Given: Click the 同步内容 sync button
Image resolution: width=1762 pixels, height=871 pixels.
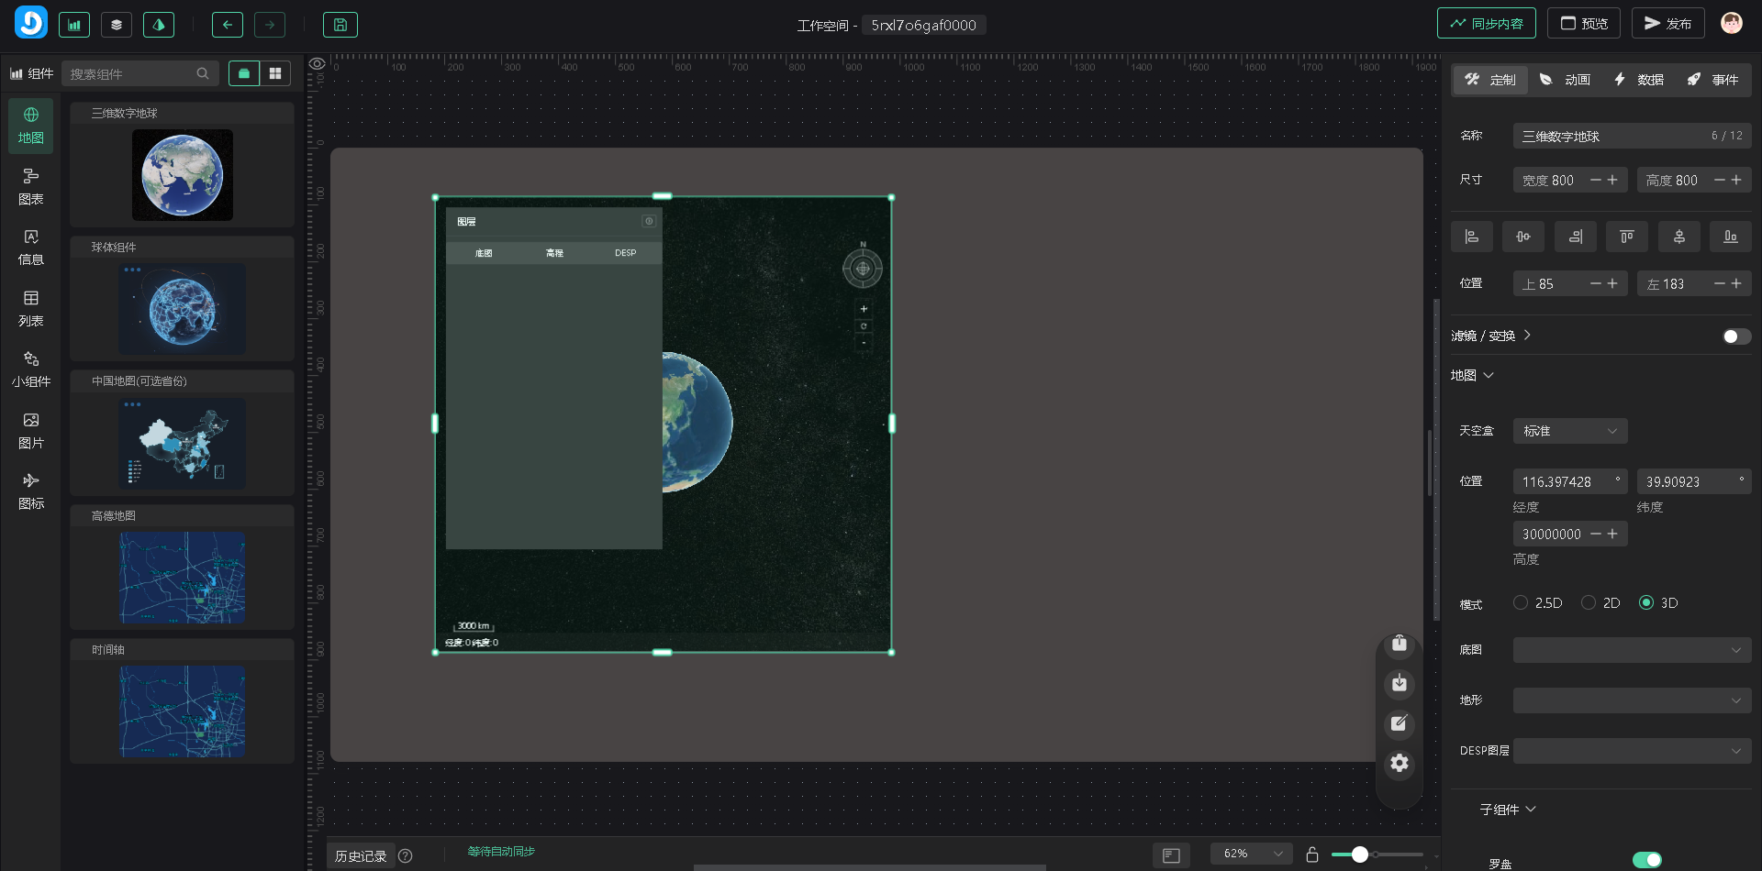Looking at the screenshot, I should (x=1486, y=24).
